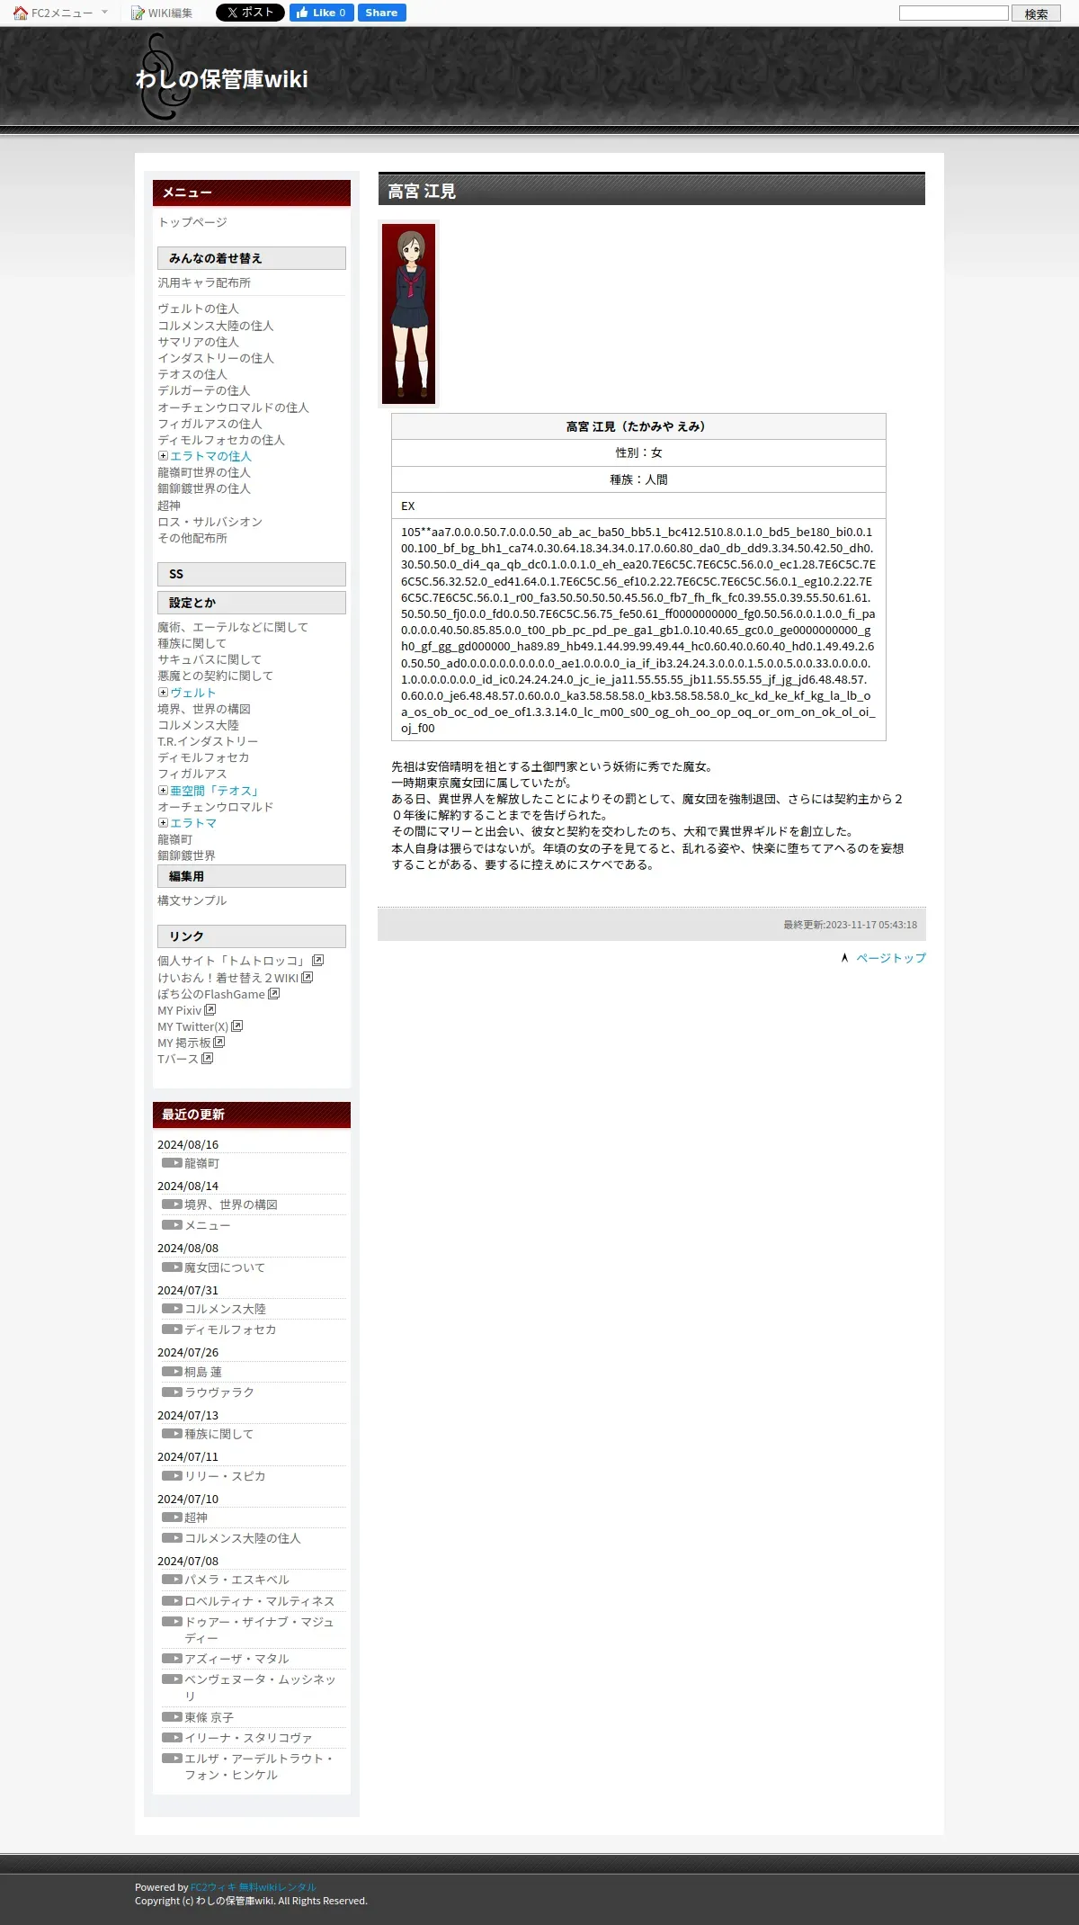Open コルメンス大陸の住人 menu link
This screenshot has height=1925, width=1079.
point(216,326)
